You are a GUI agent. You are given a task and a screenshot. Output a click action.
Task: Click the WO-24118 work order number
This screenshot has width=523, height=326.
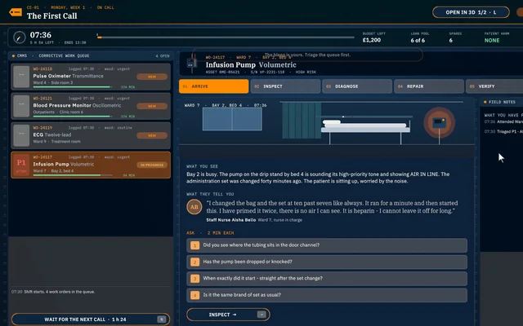42,68
